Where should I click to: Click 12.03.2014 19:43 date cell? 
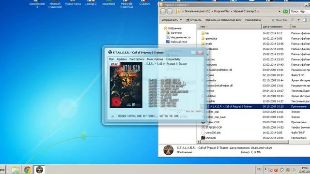[x=273, y=65]
